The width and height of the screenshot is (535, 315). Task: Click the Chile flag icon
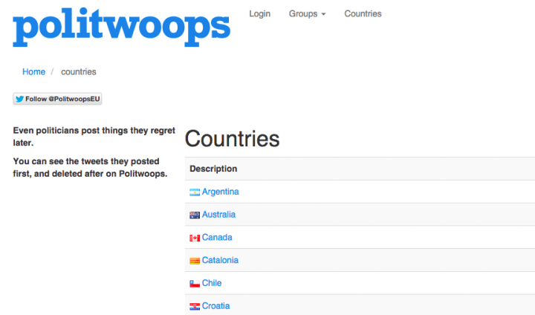pos(195,284)
